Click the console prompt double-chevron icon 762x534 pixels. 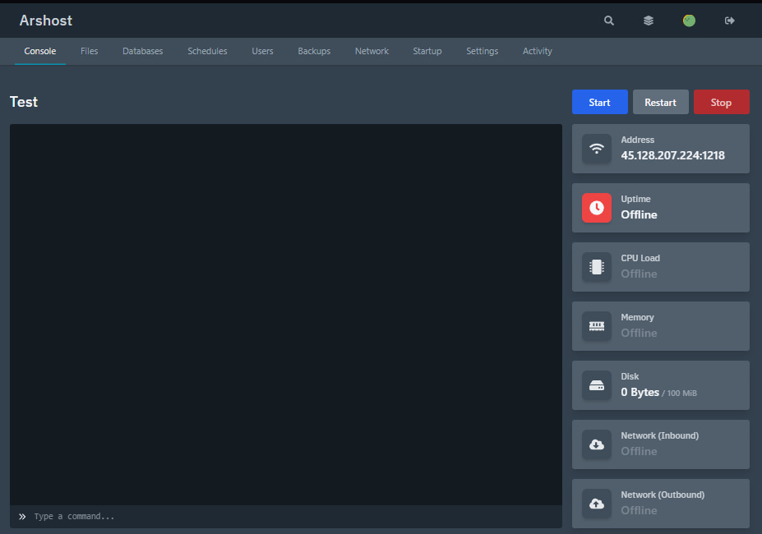[22, 517]
